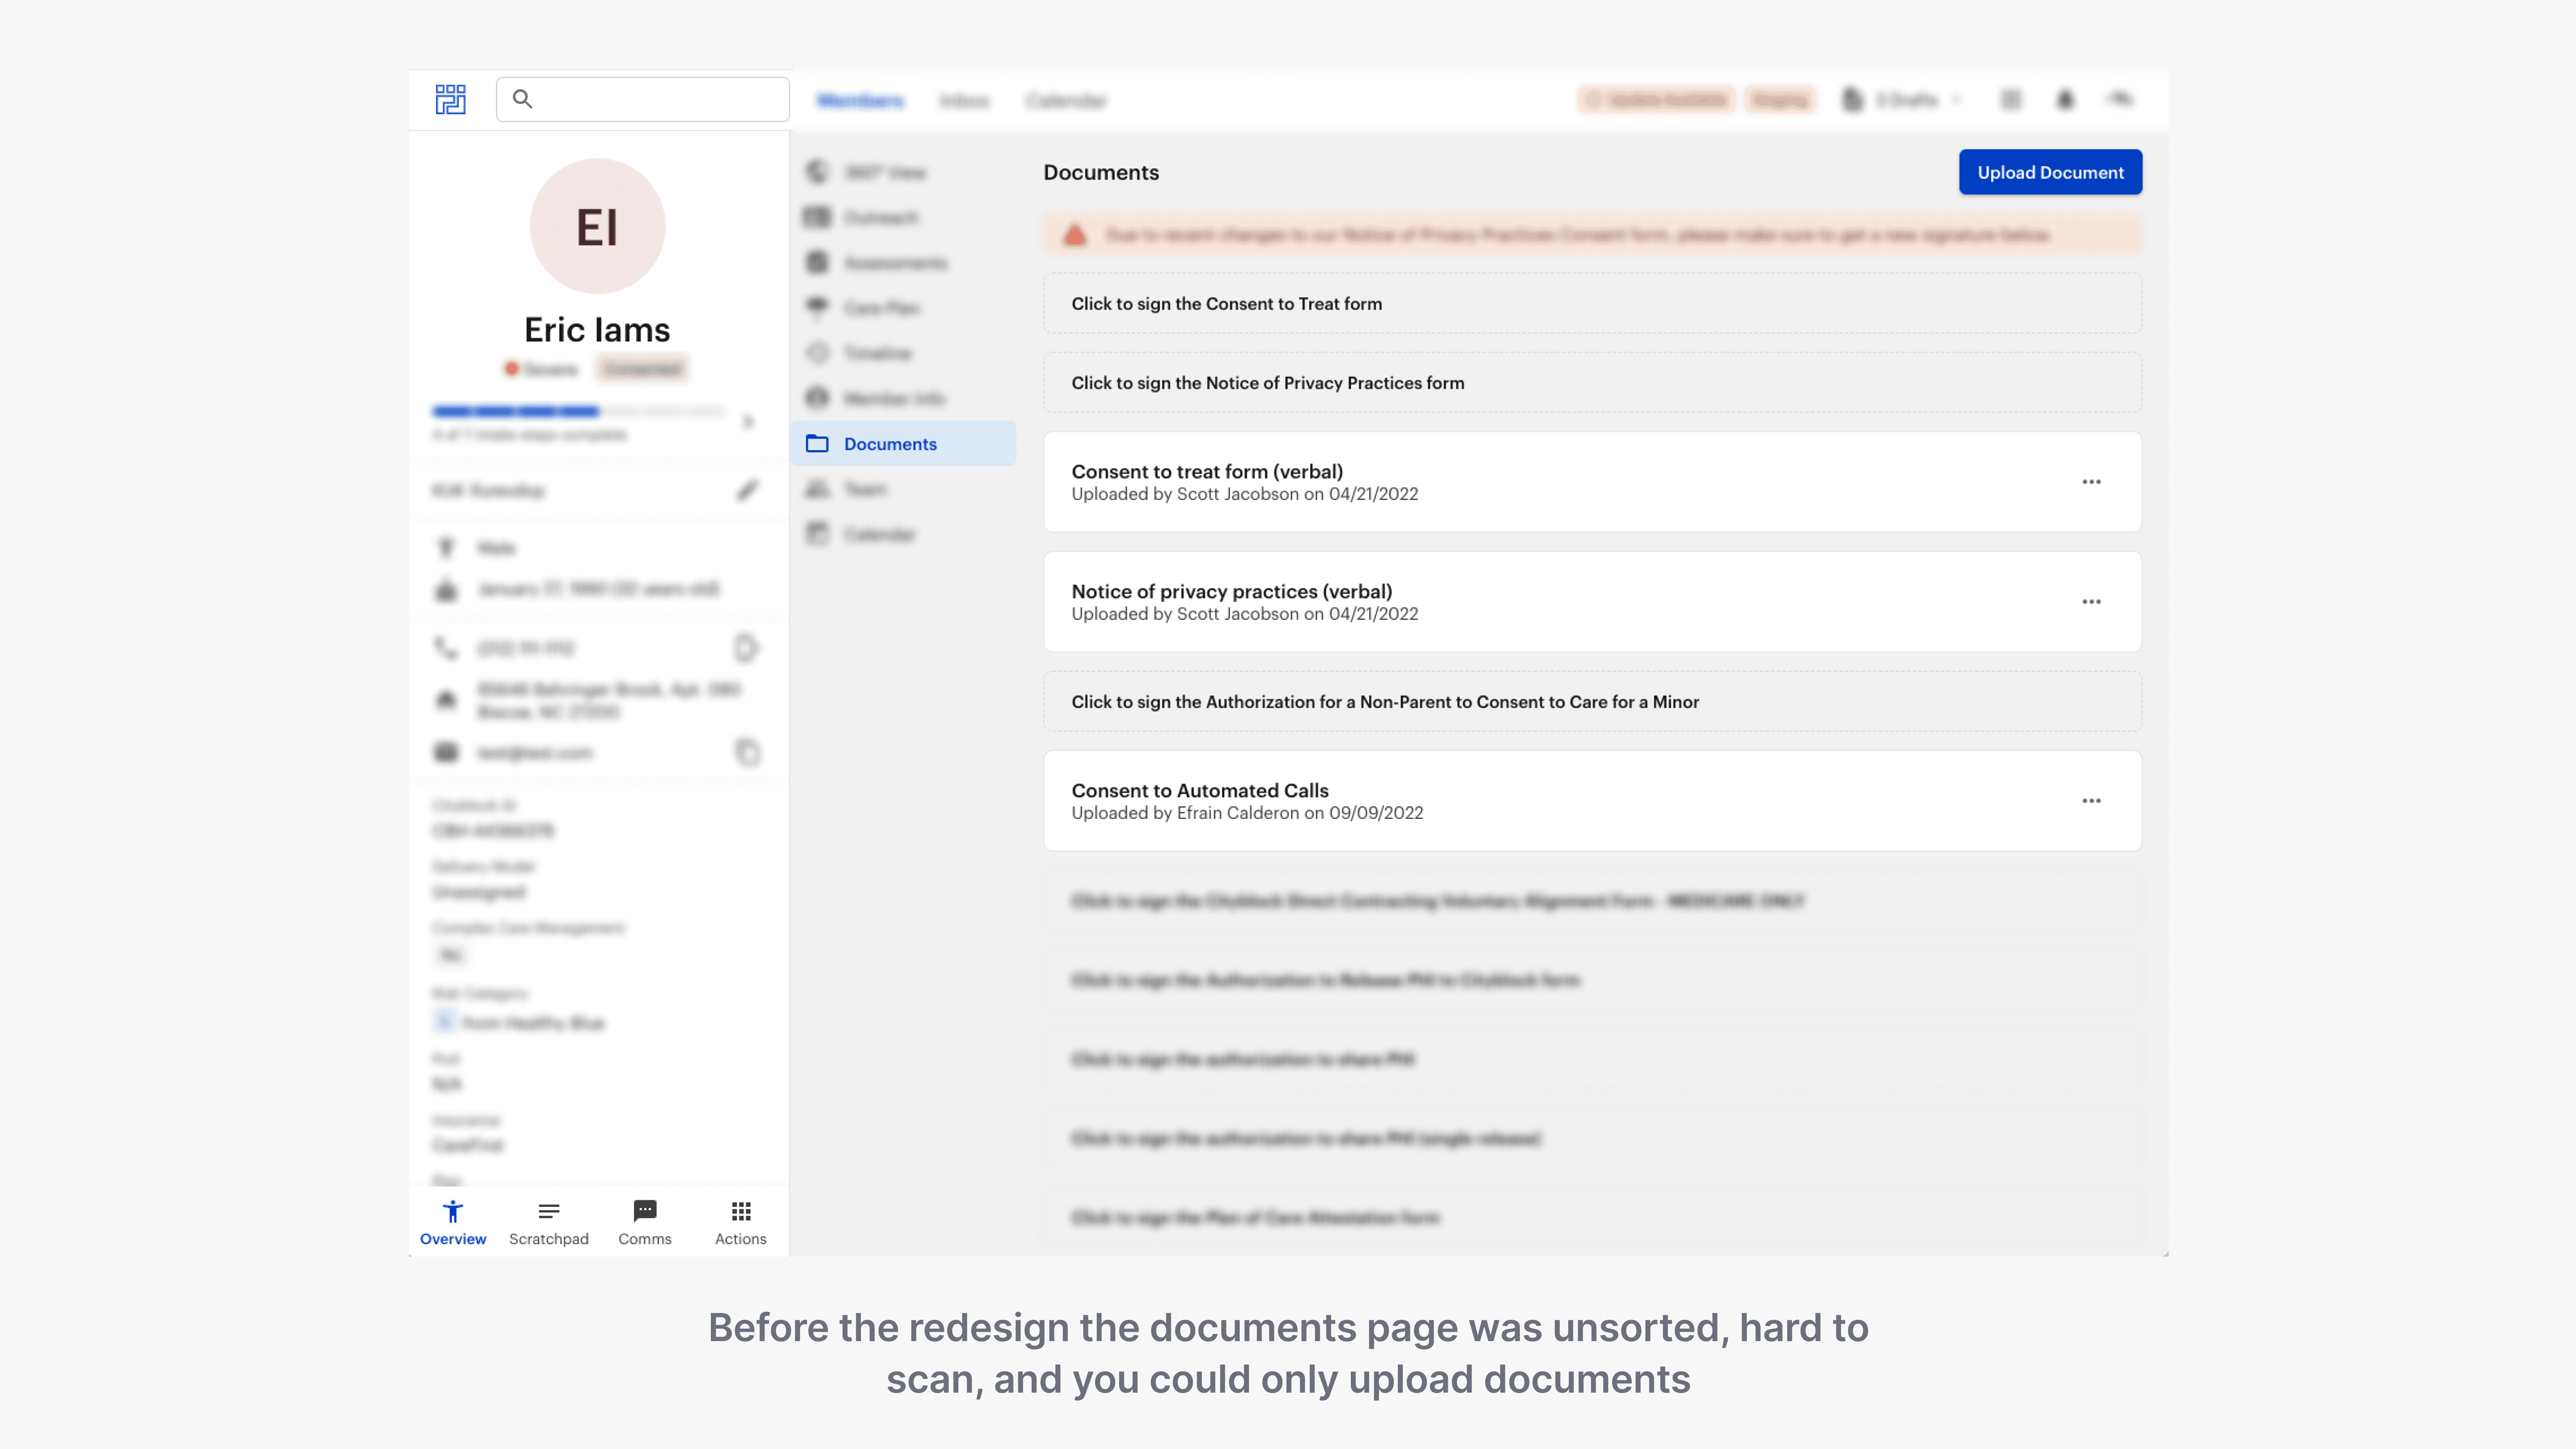Open options menu for Consent to treat form
Screen dimensions: 2576x1449
(2091, 482)
